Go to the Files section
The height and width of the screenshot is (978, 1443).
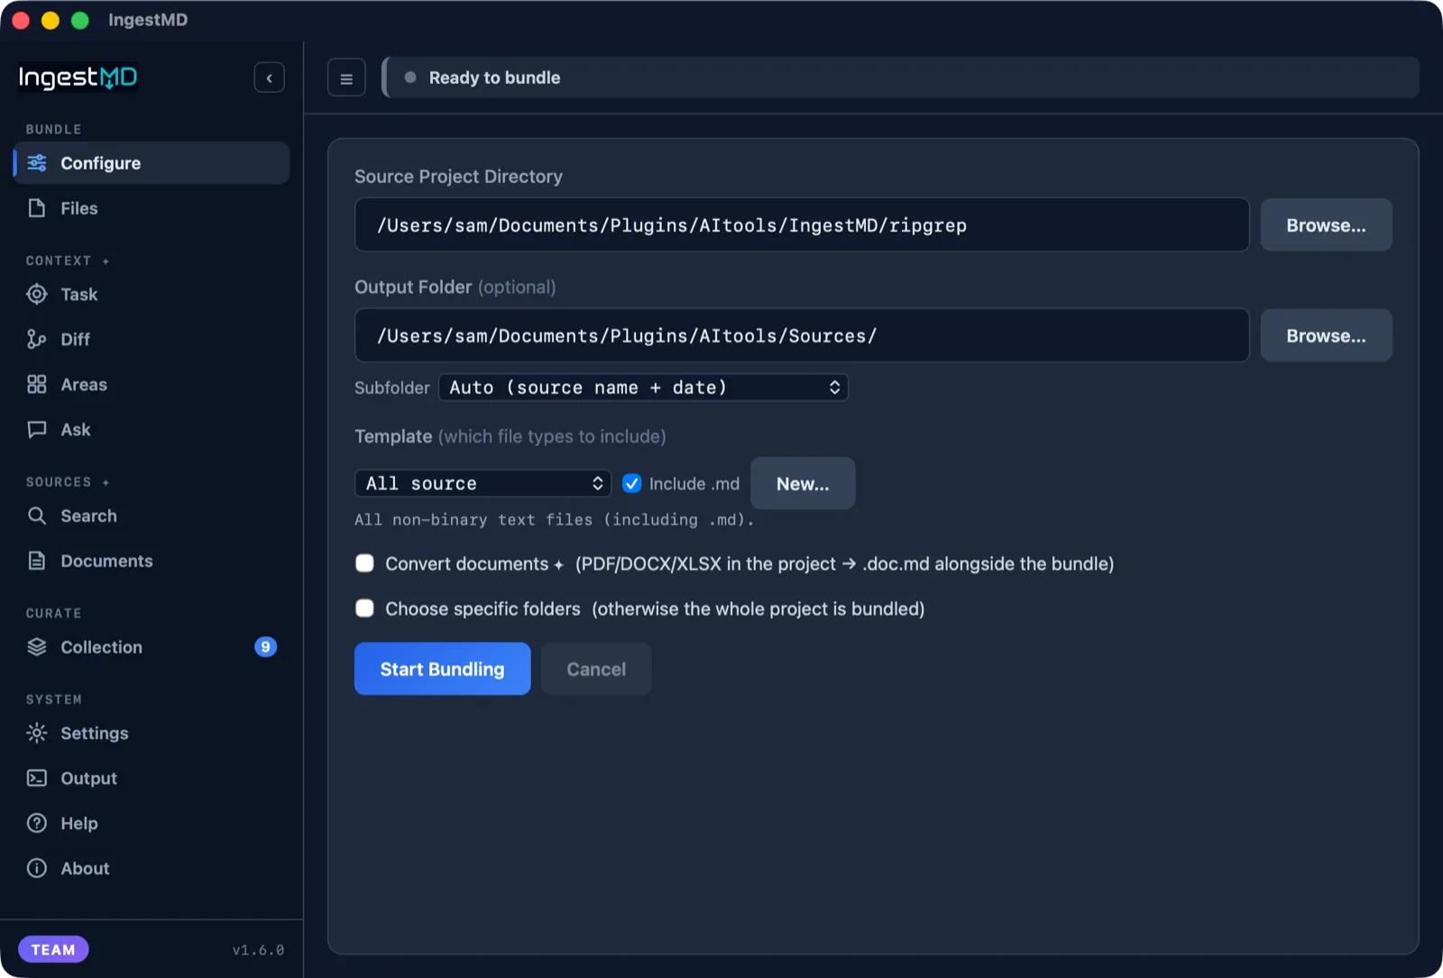152,208
